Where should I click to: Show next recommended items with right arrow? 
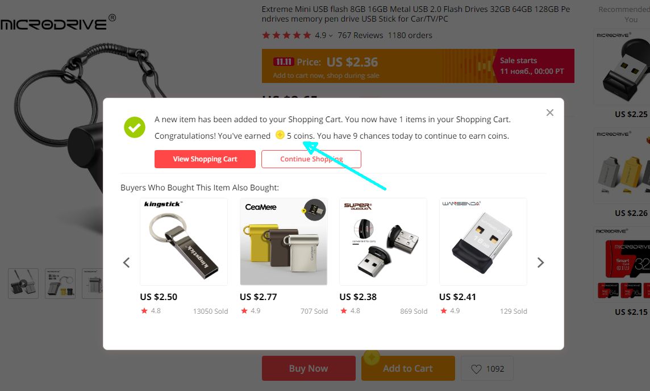[540, 263]
